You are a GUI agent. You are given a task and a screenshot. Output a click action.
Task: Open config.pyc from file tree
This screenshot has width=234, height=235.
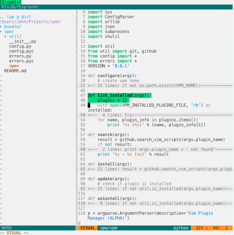tap(21, 51)
